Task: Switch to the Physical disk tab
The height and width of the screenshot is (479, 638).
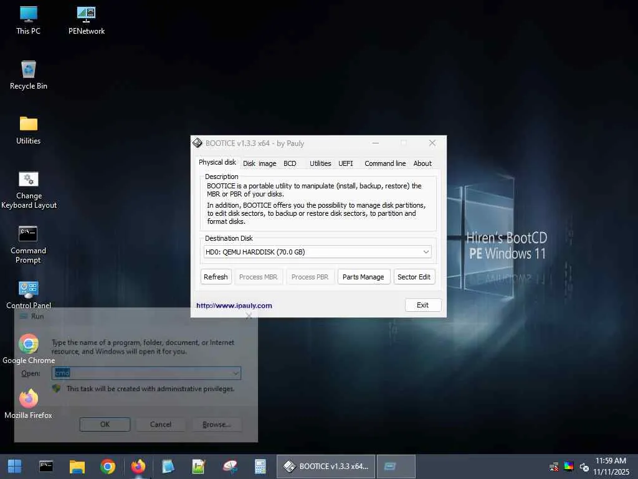Action: pyautogui.click(x=217, y=162)
